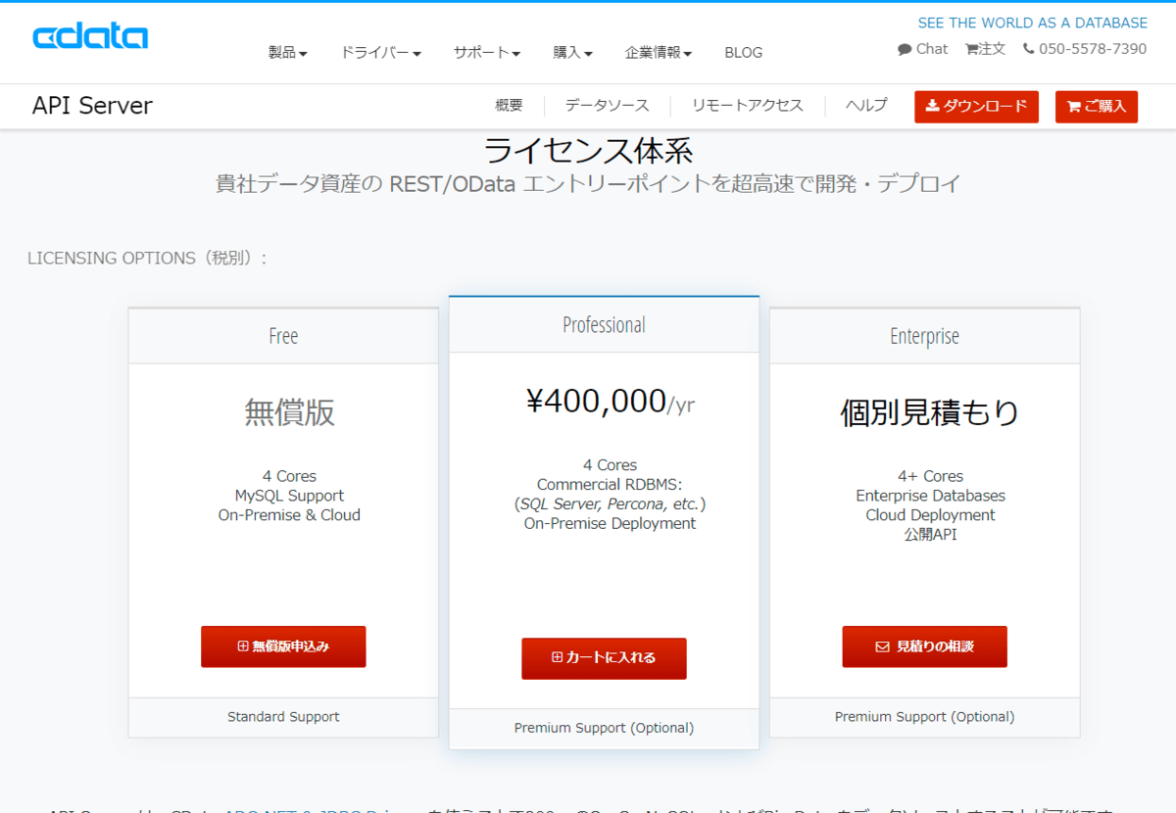Click 見積りの相談 in Enterprise plan
Viewport: 1176px width, 813px height.
click(924, 646)
